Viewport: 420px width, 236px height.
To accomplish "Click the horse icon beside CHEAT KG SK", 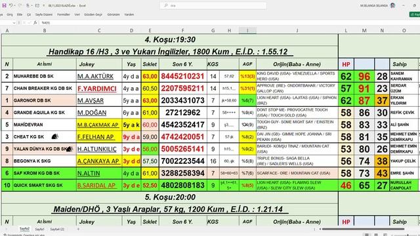I will tap(55, 136).
